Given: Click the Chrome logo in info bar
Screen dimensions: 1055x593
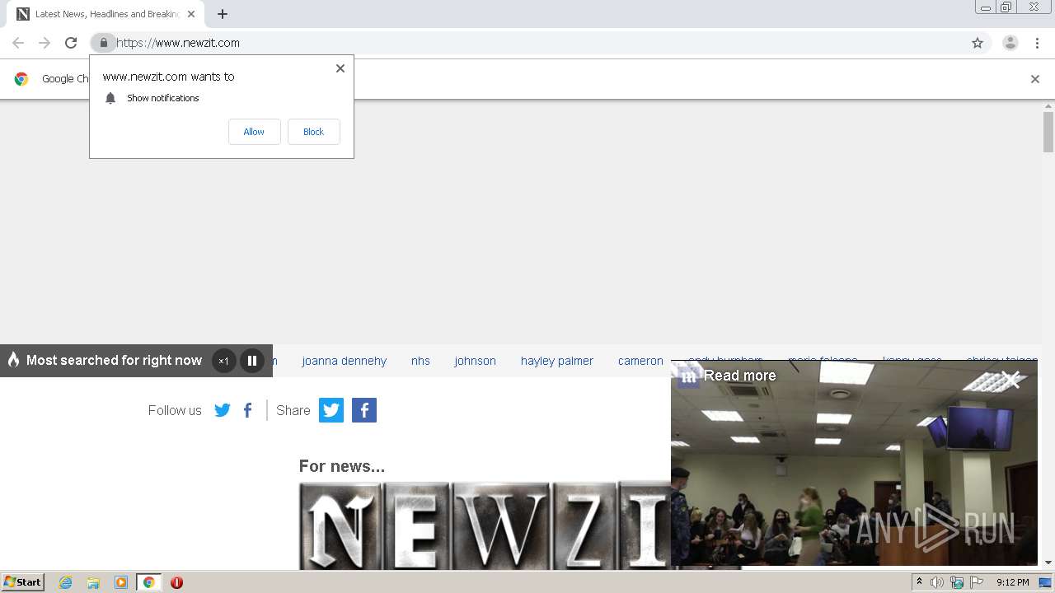Looking at the screenshot, I should tap(21, 79).
